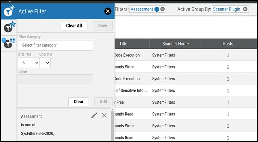Edit the Assessment filter with pencil icon
258x142 pixels.
click(94, 115)
